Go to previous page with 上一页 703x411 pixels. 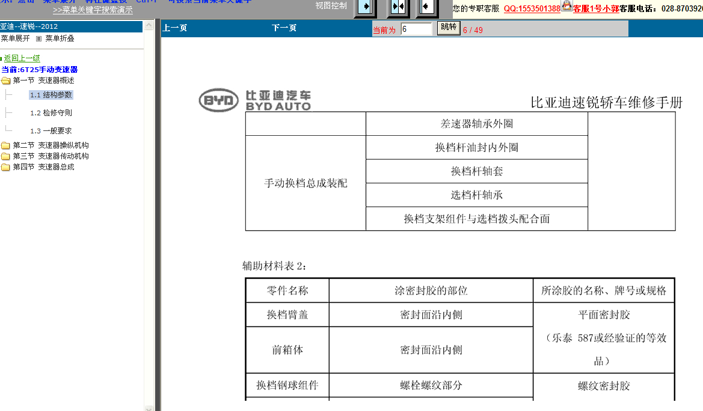point(175,28)
